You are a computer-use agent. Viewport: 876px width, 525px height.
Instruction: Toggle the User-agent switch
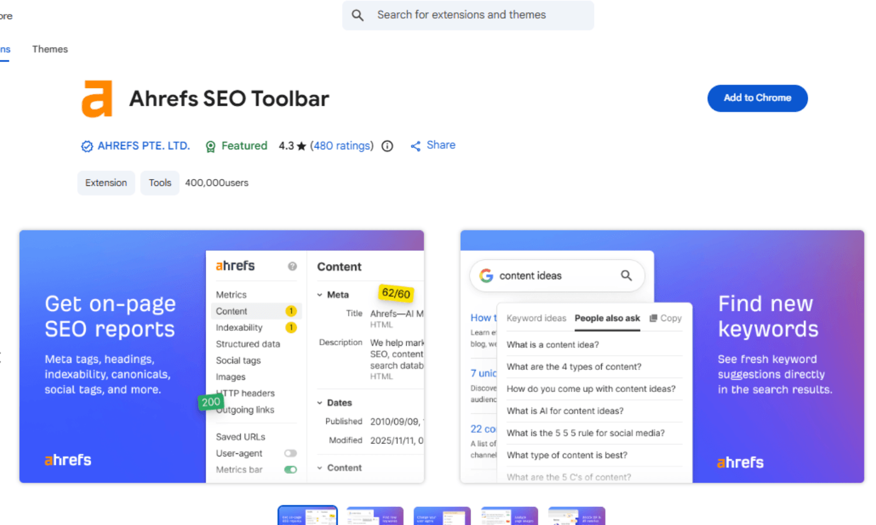(x=290, y=453)
